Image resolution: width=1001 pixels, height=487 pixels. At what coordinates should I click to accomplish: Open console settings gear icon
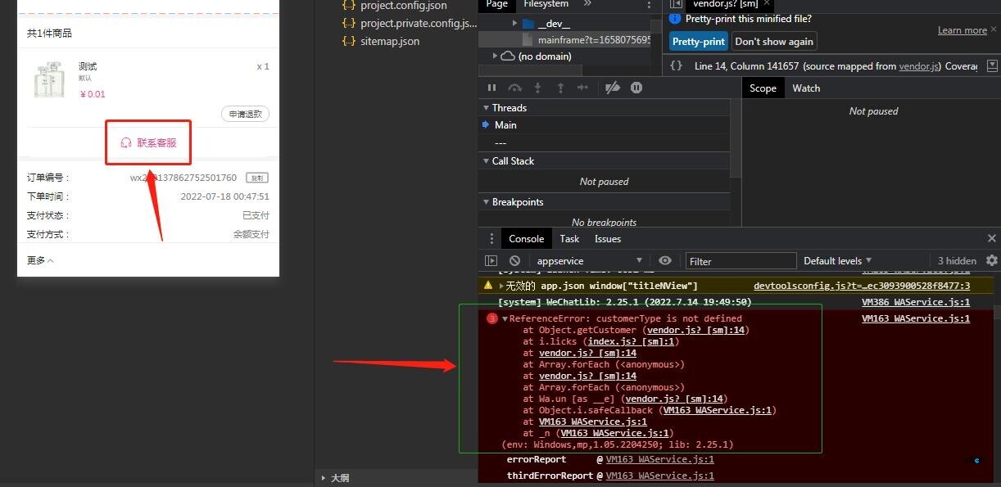992,260
